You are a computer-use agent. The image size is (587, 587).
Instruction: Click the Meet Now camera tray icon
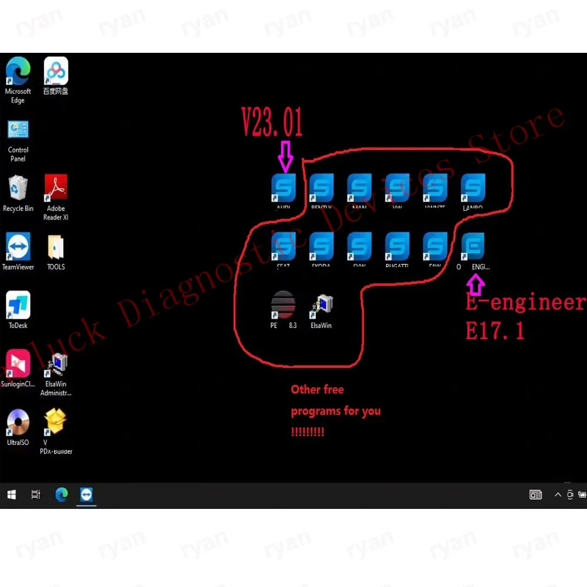pyautogui.click(x=570, y=495)
